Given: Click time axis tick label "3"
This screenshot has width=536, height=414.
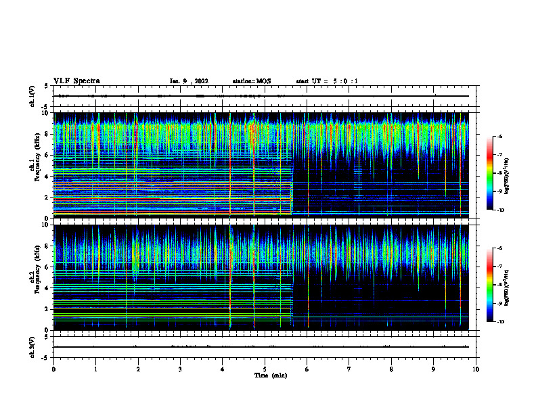Looking at the screenshot, I should pos(180,369).
